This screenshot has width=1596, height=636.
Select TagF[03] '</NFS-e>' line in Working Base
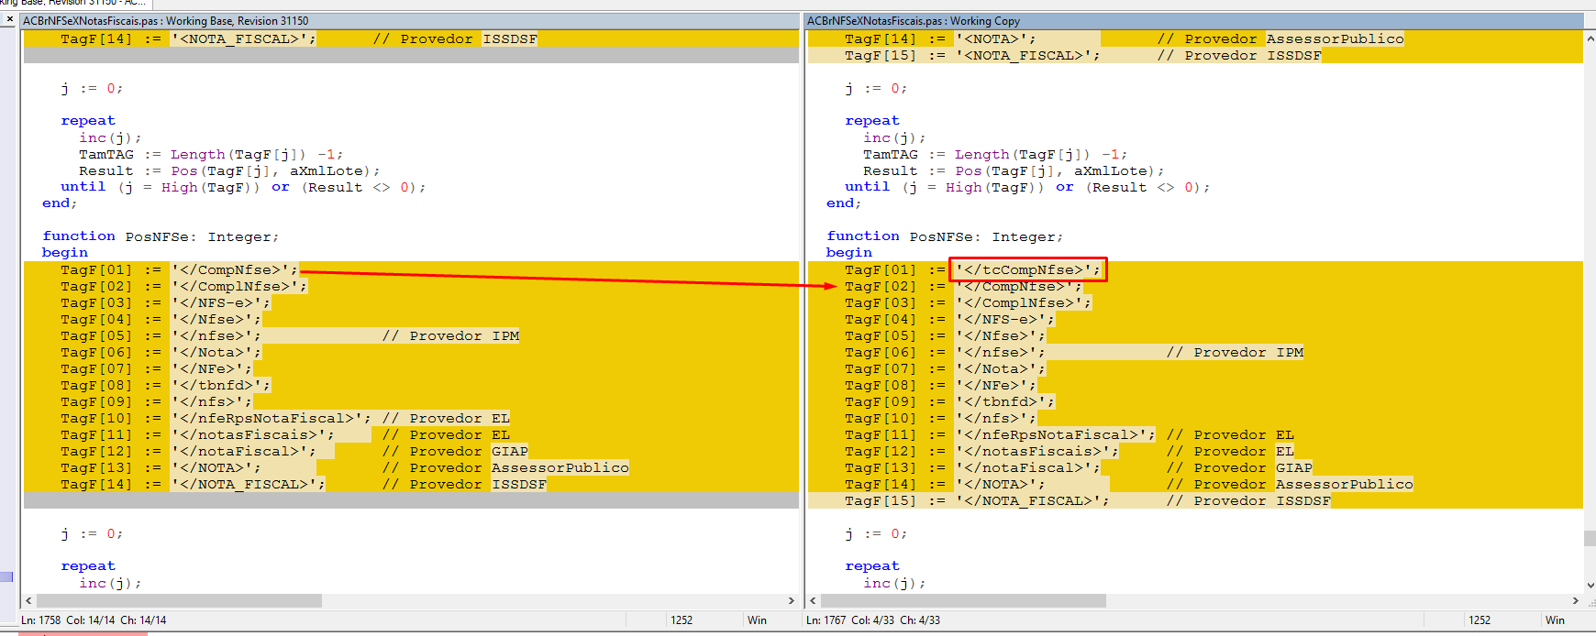point(411,302)
